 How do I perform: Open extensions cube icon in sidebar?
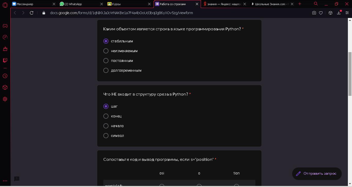[5, 88]
